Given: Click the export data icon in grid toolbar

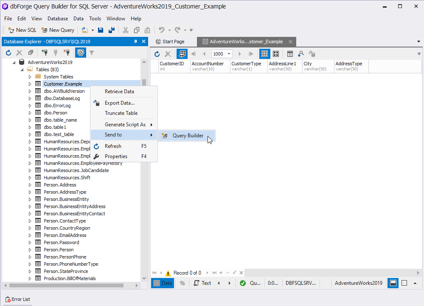Looking at the screenshot, I should click(x=312, y=54).
